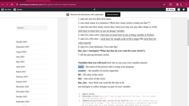Open the March 2023 archive

[x=21, y=72]
